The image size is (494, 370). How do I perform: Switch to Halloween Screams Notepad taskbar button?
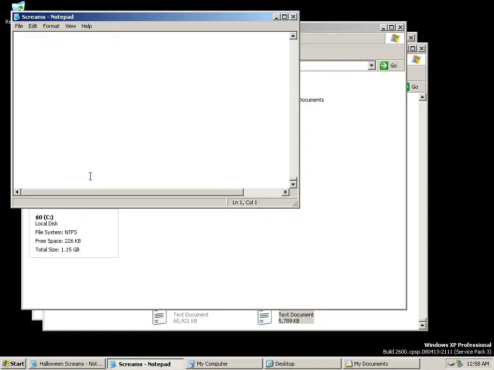[67, 364]
